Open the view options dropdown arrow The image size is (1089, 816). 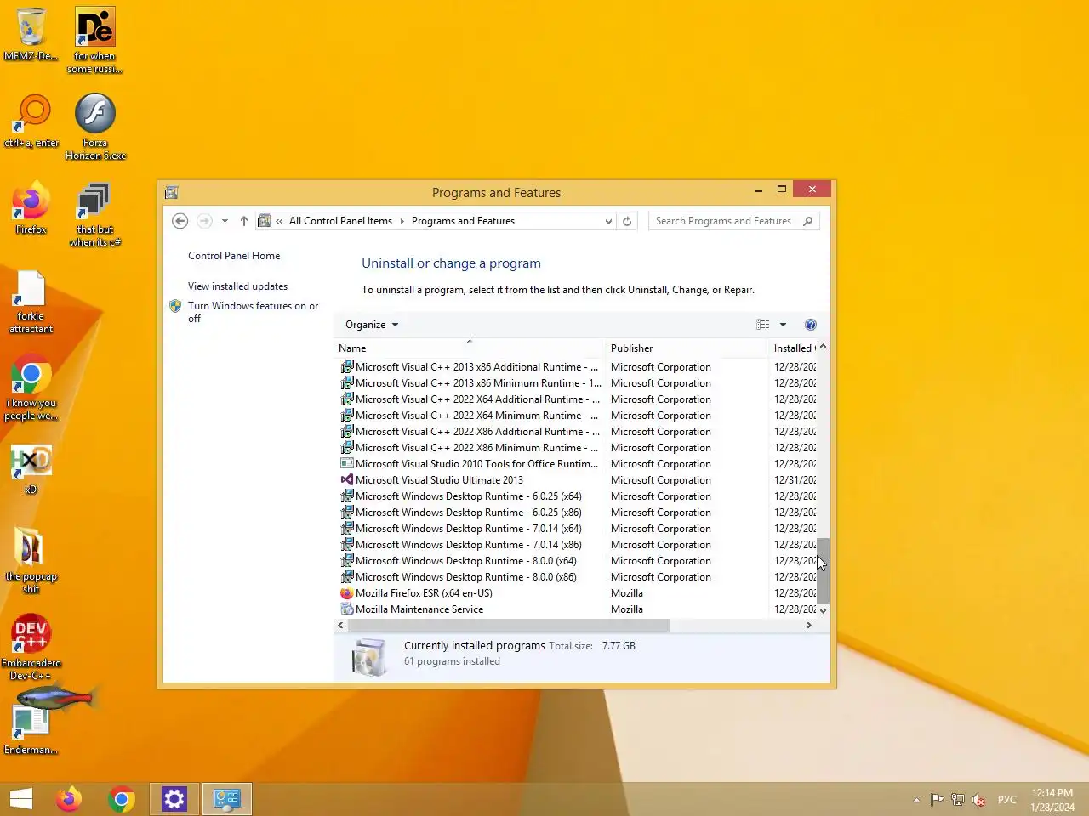(x=783, y=325)
